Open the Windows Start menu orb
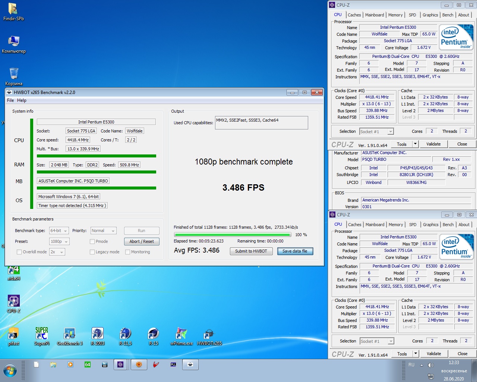477x382 pixels. point(10,371)
